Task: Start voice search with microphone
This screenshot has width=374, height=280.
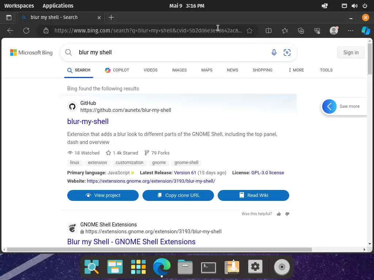Action: click(x=274, y=52)
